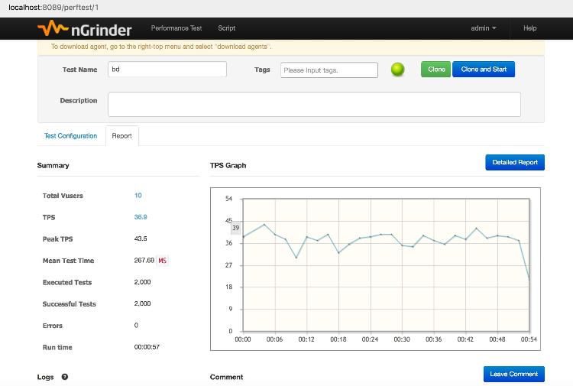Screen dimensions: 573x386
Task: Open the Detailed Report
Action: click(x=514, y=162)
